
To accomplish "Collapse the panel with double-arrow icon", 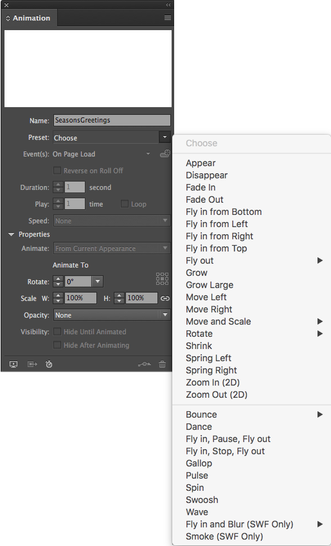I will [168, 5].
